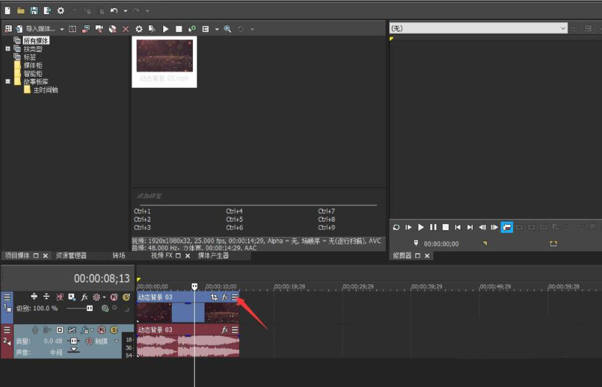This screenshot has height=387, width=602.
Task: Switch to the 资源管理器 tab
Action: point(71,256)
